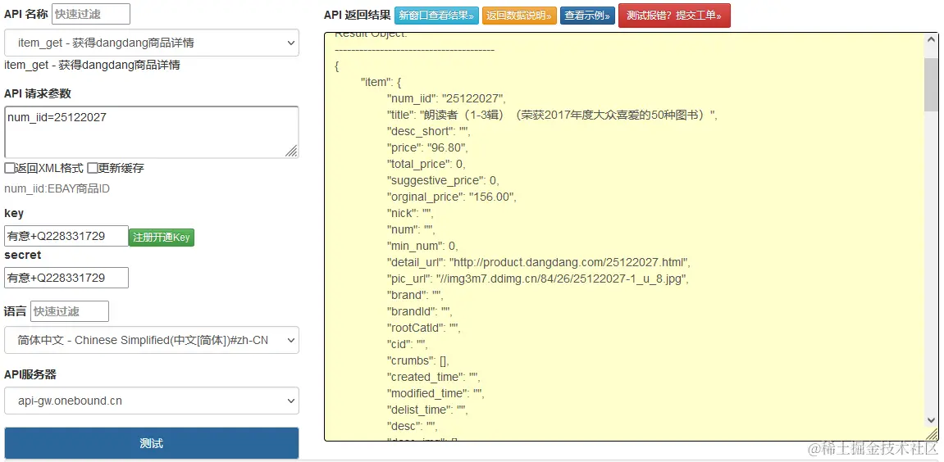
Task: Click the 注册开通Key button
Action: [x=162, y=237]
